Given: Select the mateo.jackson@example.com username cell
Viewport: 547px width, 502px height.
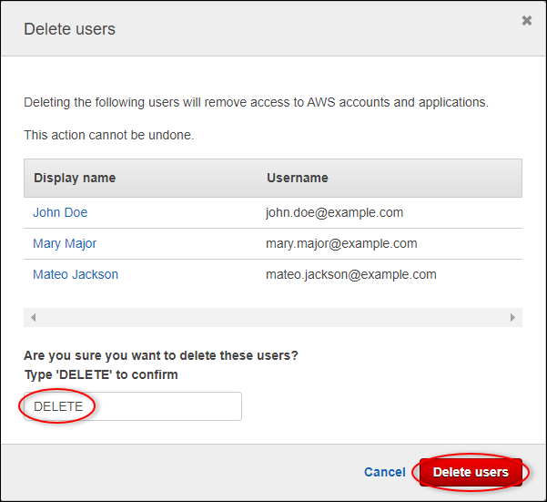Looking at the screenshot, I should pyautogui.click(x=350, y=274).
